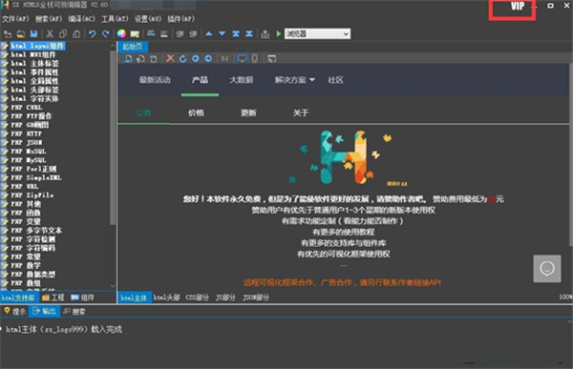
Task: Click 最新活动 in the page navigation
Action: point(155,80)
